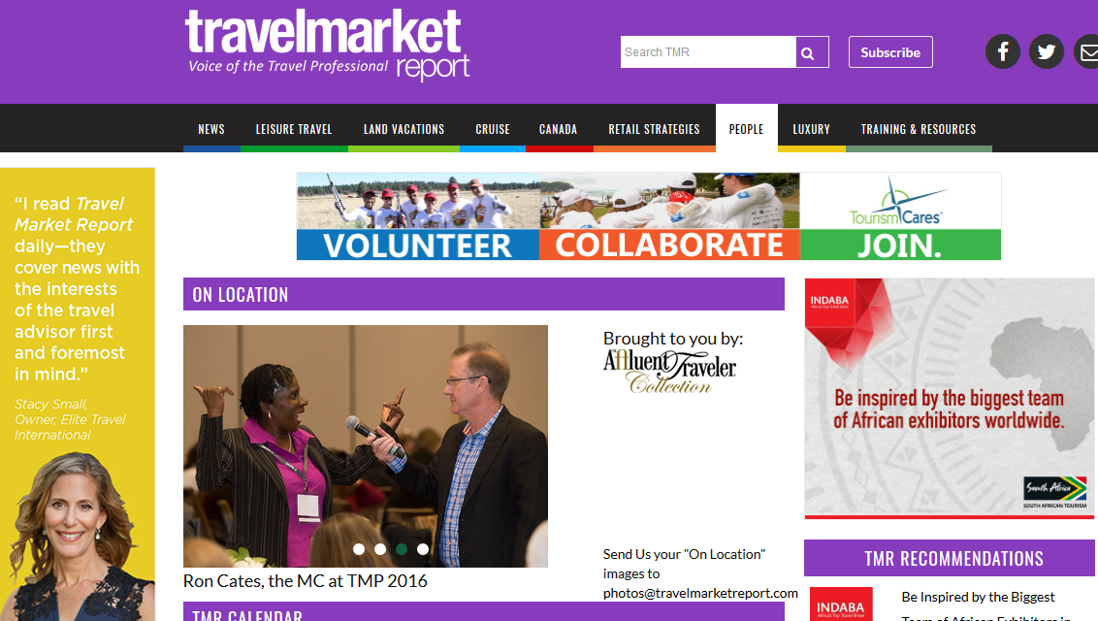Viewport: 1098px width, 621px height.
Task: Click the Tourism Cares logo
Action: point(900,202)
